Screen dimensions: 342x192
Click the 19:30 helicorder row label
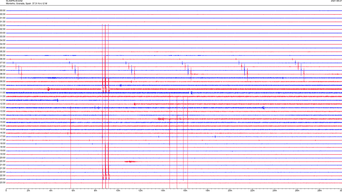coord(3,154)
